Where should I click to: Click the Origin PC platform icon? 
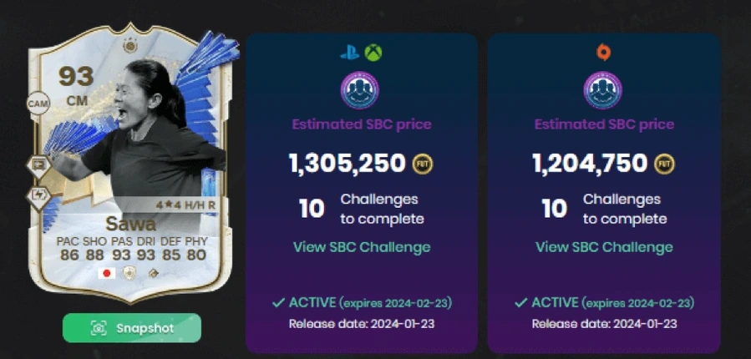[x=603, y=52]
